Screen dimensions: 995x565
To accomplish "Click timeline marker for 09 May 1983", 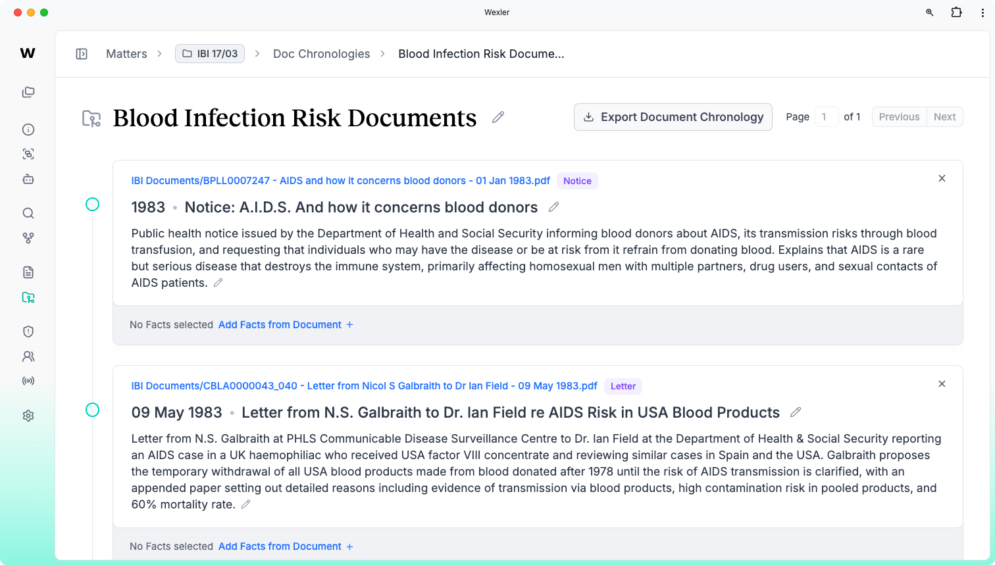I will click(93, 410).
